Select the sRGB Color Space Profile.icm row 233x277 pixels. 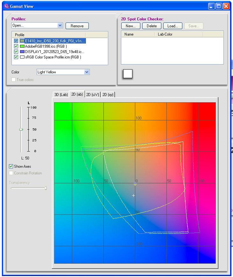[x=53, y=57]
